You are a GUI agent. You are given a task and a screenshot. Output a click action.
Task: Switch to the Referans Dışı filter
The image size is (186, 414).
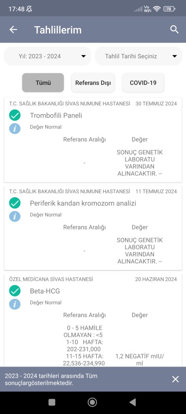click(93, 83)
